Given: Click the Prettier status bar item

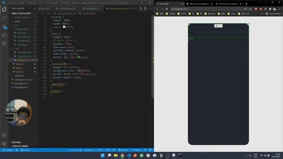Looking at the screenshot, I should pos(136,150).
